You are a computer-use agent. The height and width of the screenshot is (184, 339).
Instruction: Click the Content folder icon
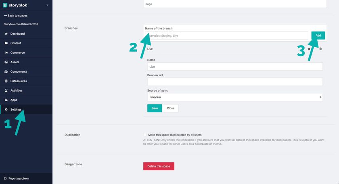coord(6,43)
